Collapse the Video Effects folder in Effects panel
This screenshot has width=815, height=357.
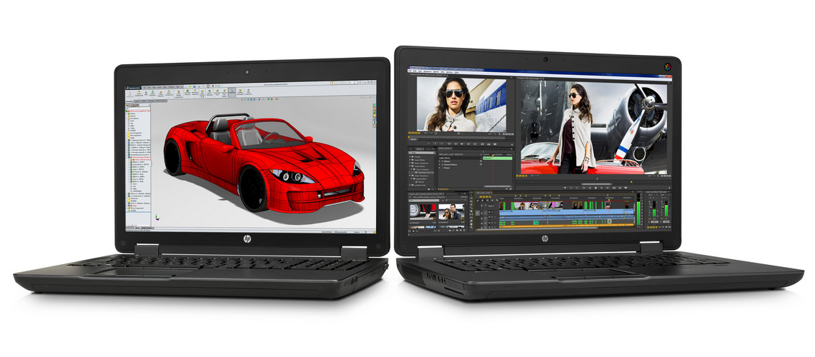click(410, 166)
